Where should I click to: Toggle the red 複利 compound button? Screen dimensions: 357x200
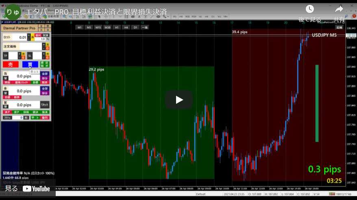[x=38, y=35]
